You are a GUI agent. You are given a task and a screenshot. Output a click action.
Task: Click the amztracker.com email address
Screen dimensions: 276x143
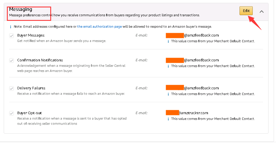187,113
